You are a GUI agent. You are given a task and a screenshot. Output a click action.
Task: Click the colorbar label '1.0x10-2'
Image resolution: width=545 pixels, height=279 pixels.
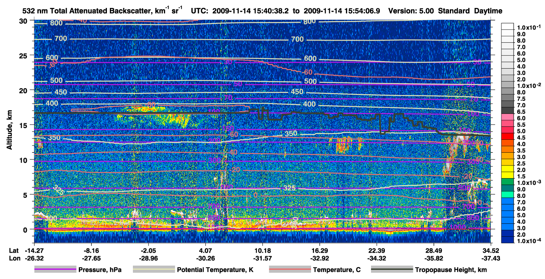point(528,85)
